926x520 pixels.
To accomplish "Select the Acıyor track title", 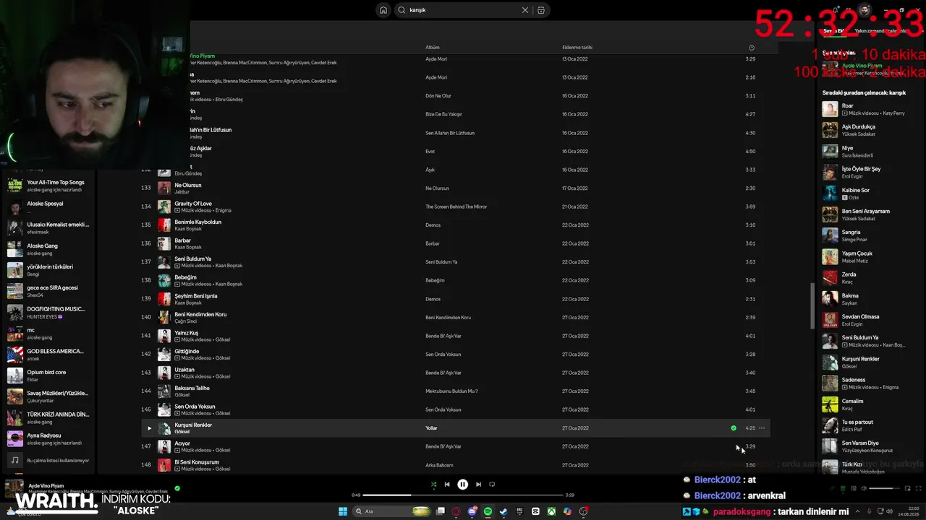I will tap(182, 443).
